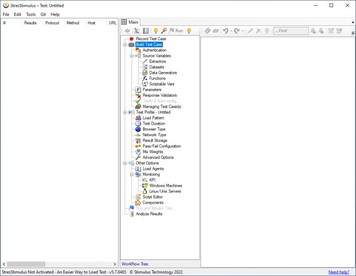Collapse the Build Test Case node
The width and height of the screenshot is (356, 276).
[125, 45]
